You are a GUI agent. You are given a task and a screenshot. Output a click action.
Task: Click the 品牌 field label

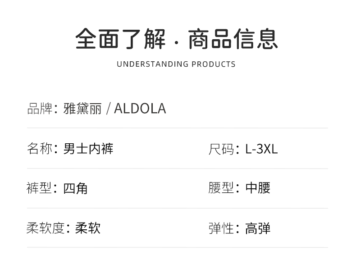[x=40, y=109]
